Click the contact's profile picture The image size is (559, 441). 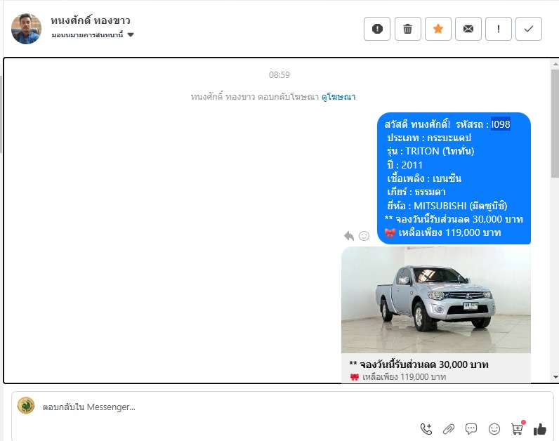coord(26,29)
